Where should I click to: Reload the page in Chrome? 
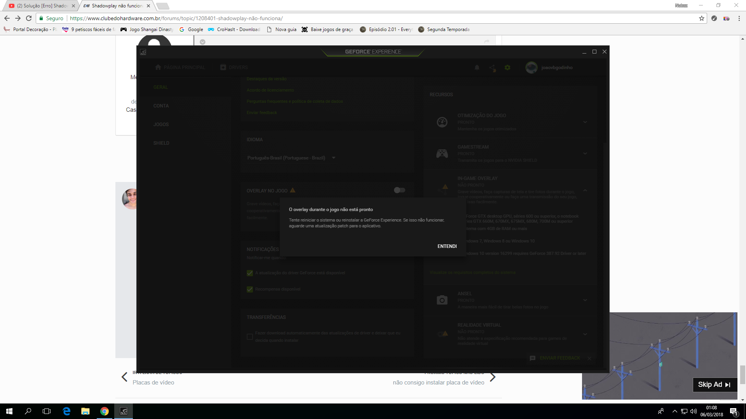pos(29,18)
